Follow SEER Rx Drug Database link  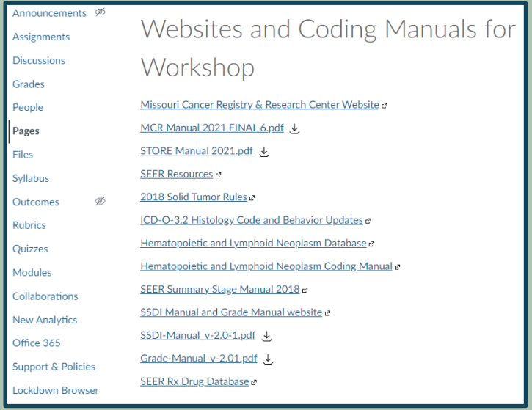coord(194,381)
